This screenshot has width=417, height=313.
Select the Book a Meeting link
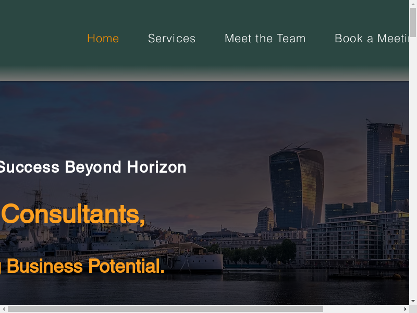pos(372,39)
